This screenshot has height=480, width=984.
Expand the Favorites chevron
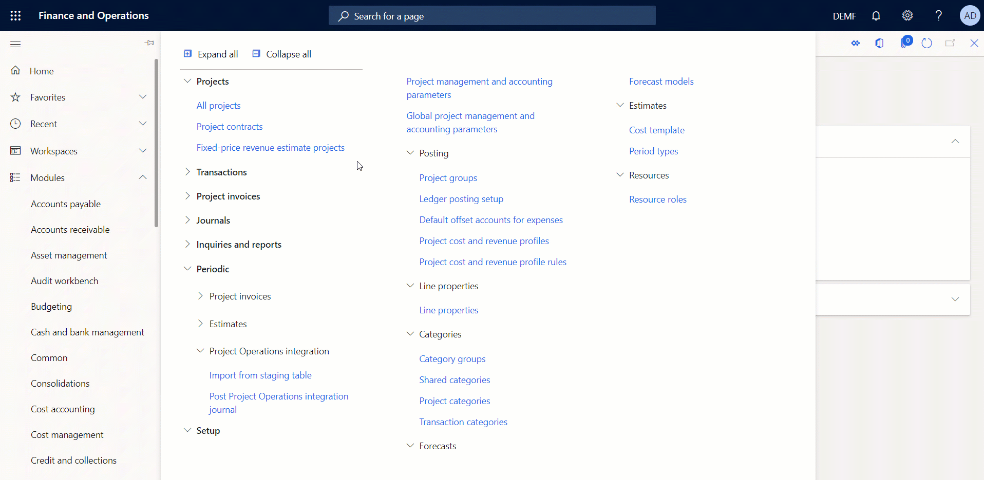[x=143, y=97]
